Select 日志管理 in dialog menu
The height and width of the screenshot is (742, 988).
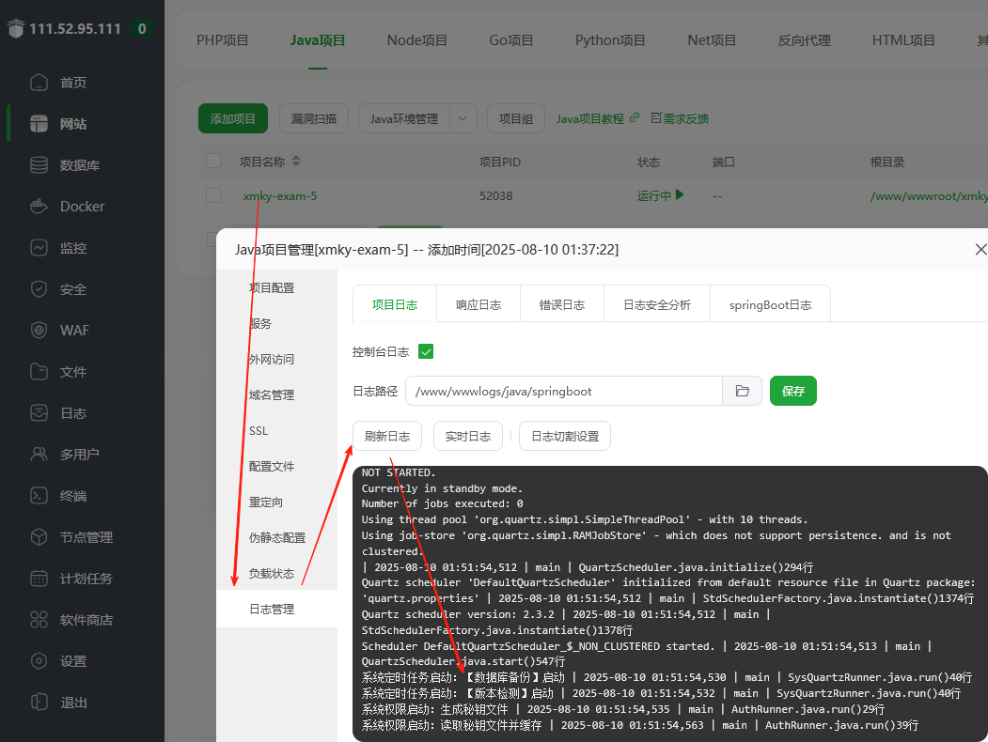276,609
